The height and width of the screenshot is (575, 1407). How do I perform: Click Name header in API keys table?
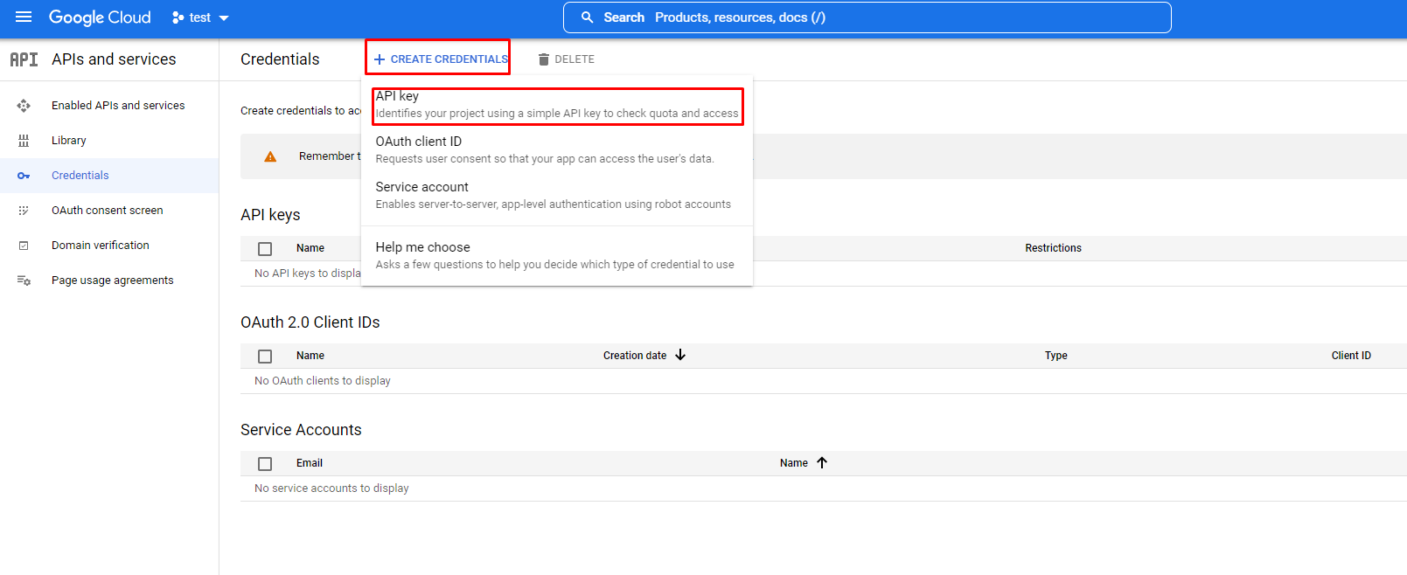[x=310, y=248]
